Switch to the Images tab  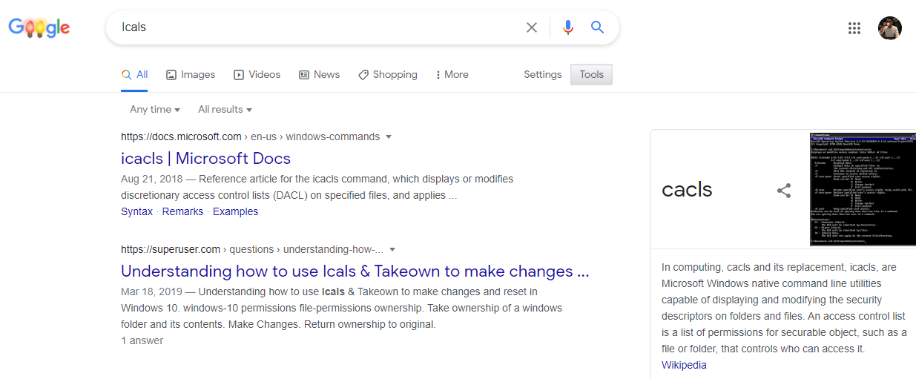pyautogui.click(x=191, y=74)
